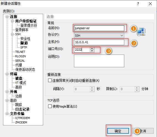The width and height of the screenshot is (157, 137).
Task: Open the 日志记录 category
Action: 23,109
